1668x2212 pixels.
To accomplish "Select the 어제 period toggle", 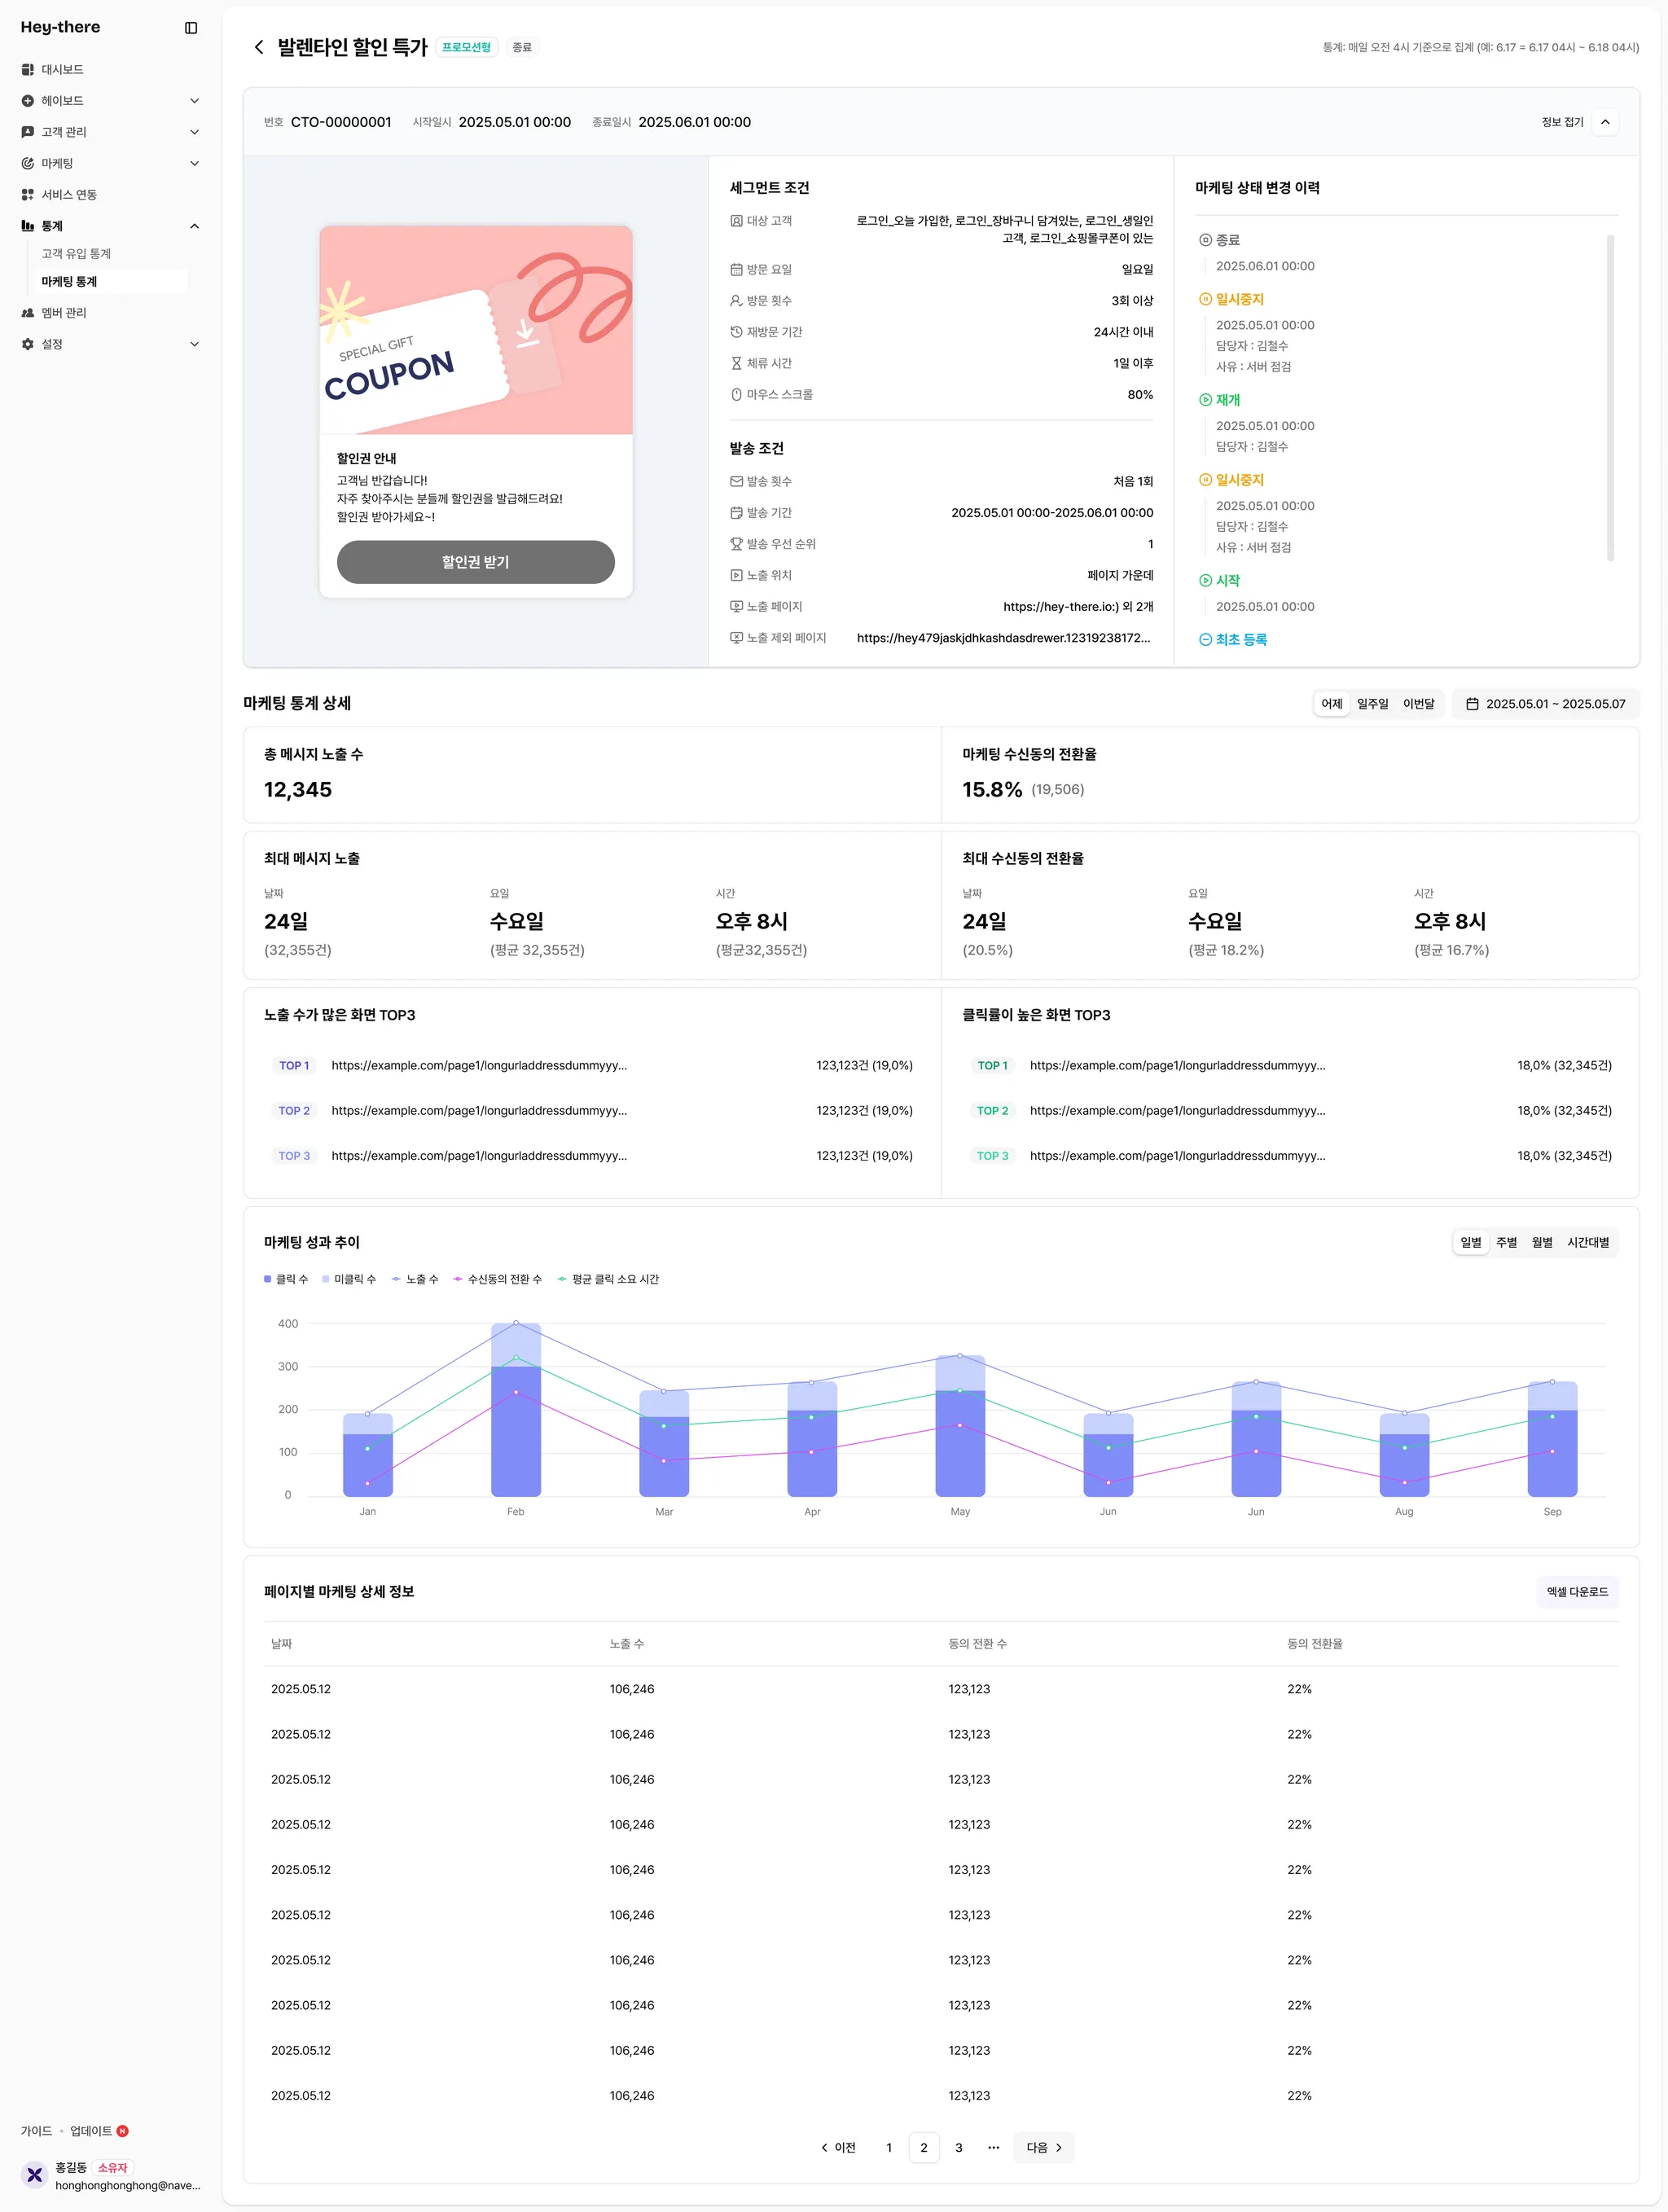I will tap(1331, 704).
